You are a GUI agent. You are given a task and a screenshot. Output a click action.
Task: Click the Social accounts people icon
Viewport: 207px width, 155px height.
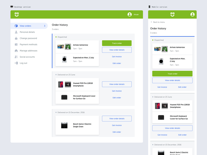click(x=17, y=57)
